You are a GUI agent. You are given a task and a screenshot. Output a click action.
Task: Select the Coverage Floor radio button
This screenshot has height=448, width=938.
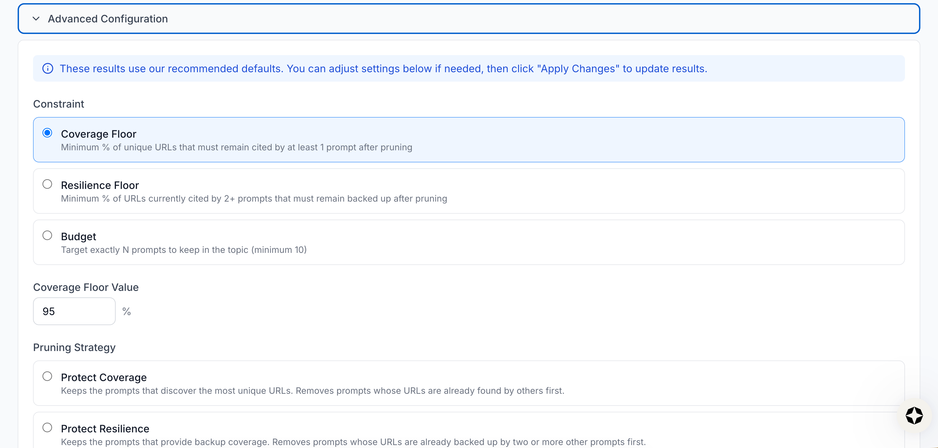click(x=47, y=133)
